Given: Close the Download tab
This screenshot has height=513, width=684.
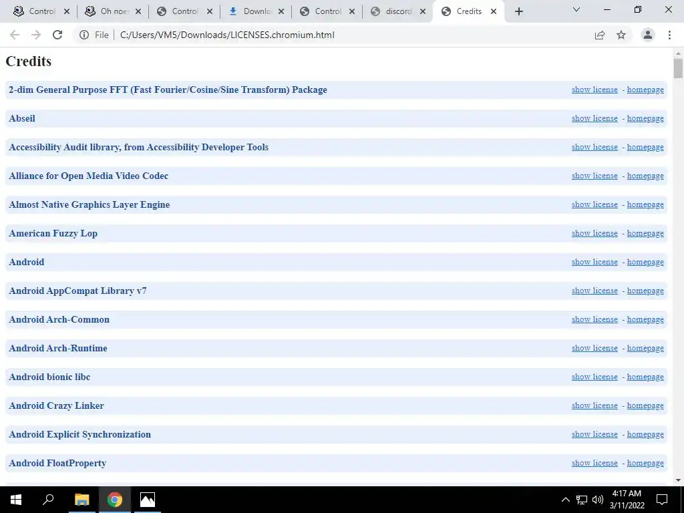Looking at the screenshot, I should 281,11.
